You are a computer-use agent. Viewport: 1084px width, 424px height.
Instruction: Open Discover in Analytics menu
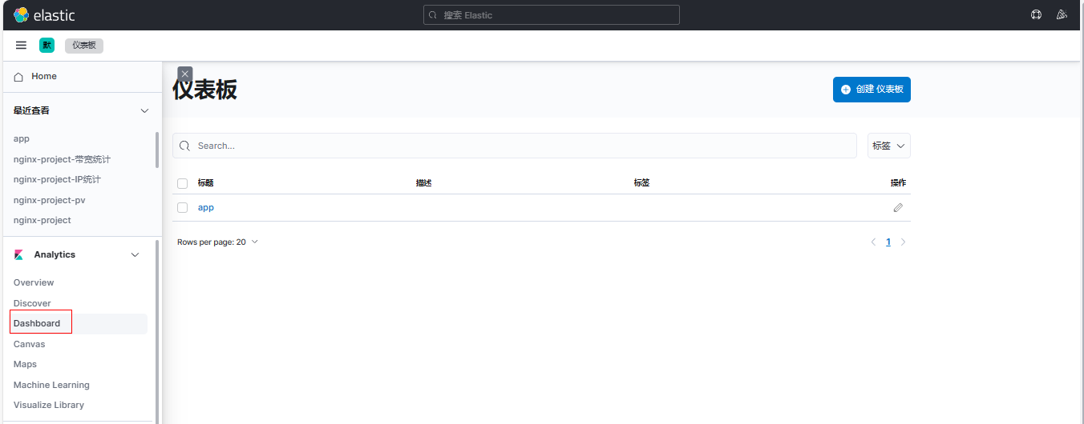click(32, 303)
